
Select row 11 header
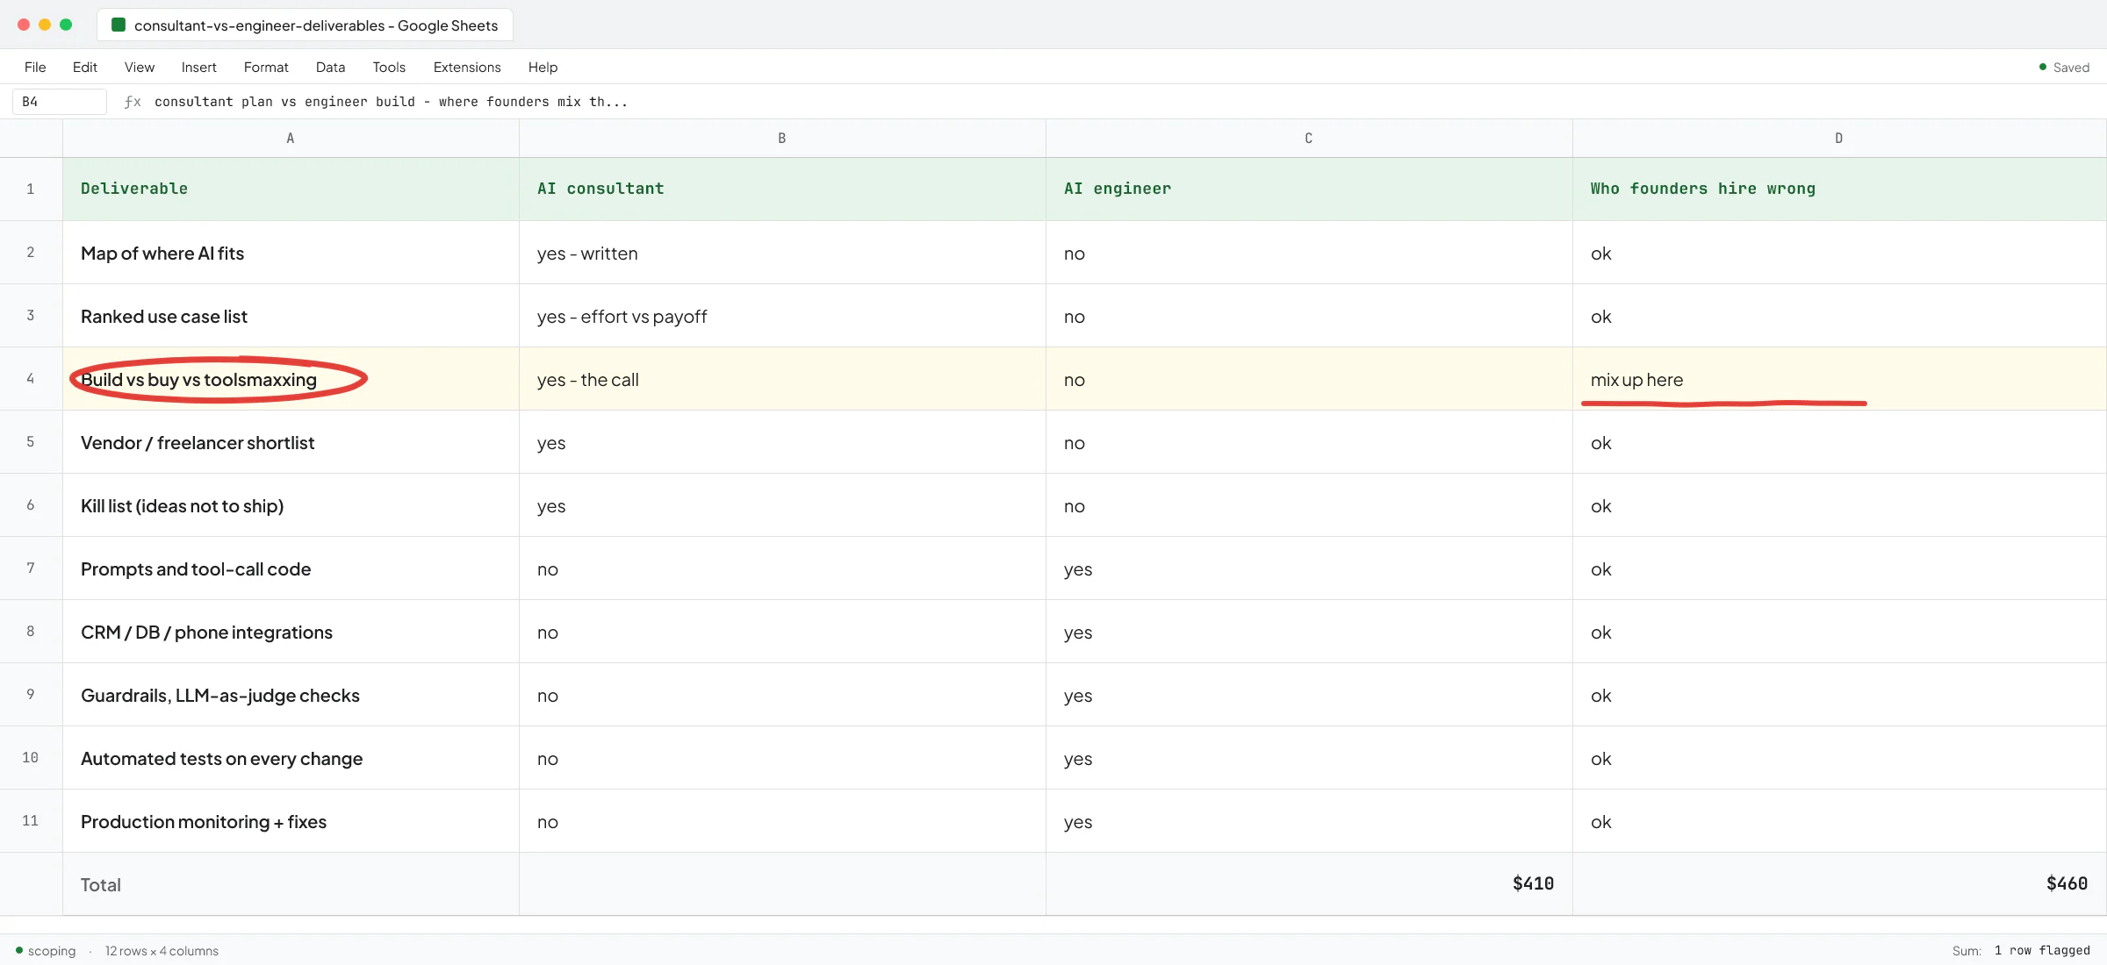tap(31, 820)
